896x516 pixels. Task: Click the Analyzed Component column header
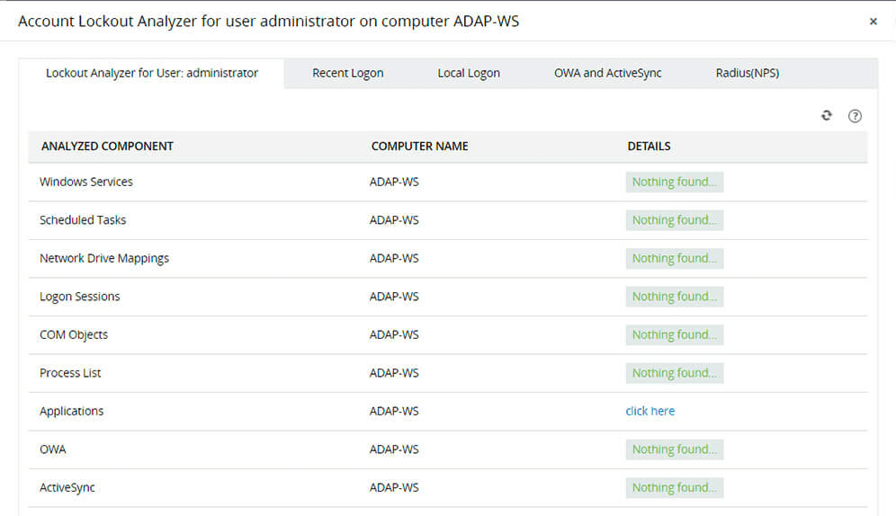click(x=107, y=147)
